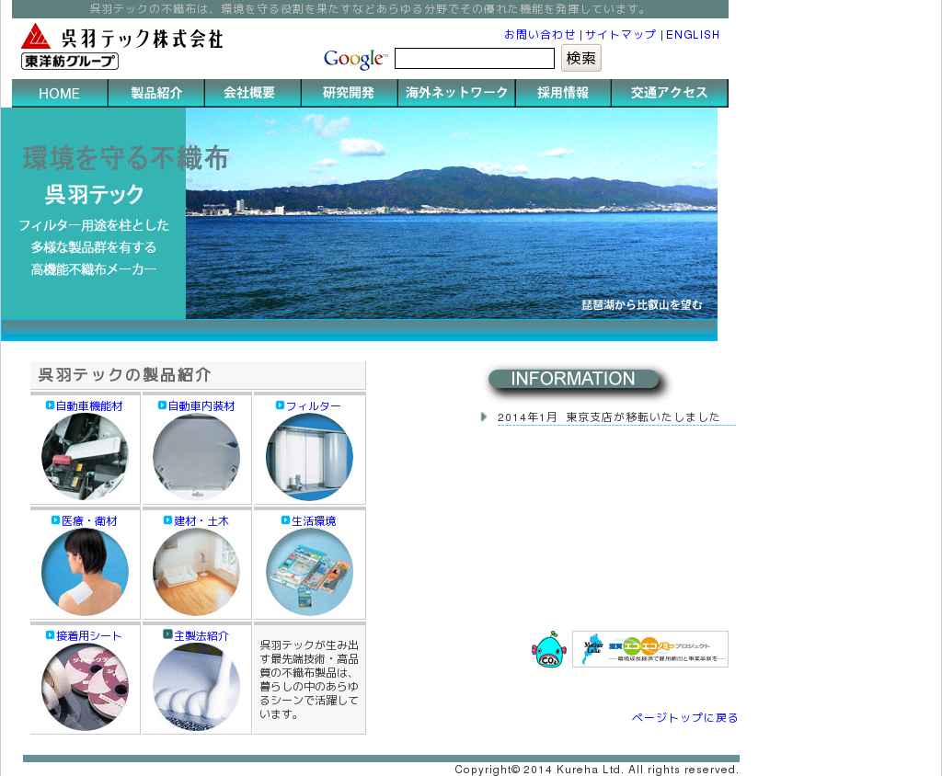Select 海外ネットワーク in the menu

coord(456,94)
